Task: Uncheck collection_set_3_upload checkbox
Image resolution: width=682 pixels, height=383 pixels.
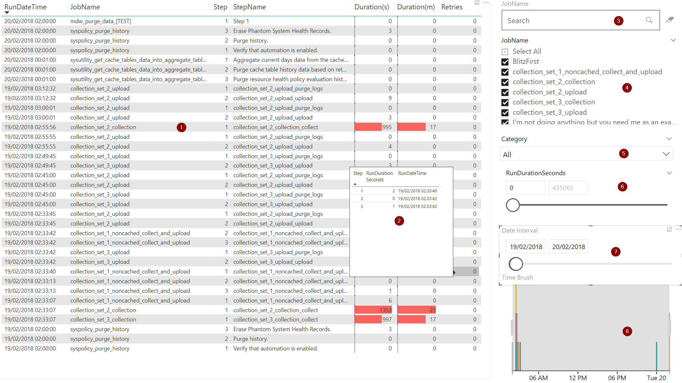Action: [505, 112]
